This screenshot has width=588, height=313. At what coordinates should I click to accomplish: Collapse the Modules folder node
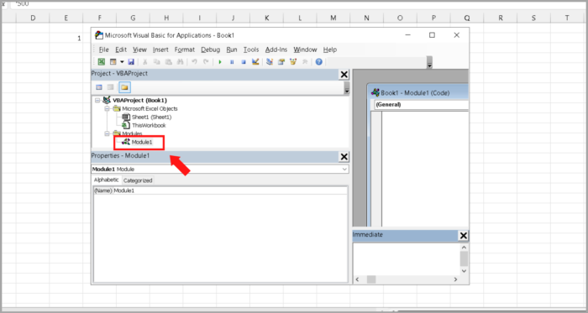point(107,133)
